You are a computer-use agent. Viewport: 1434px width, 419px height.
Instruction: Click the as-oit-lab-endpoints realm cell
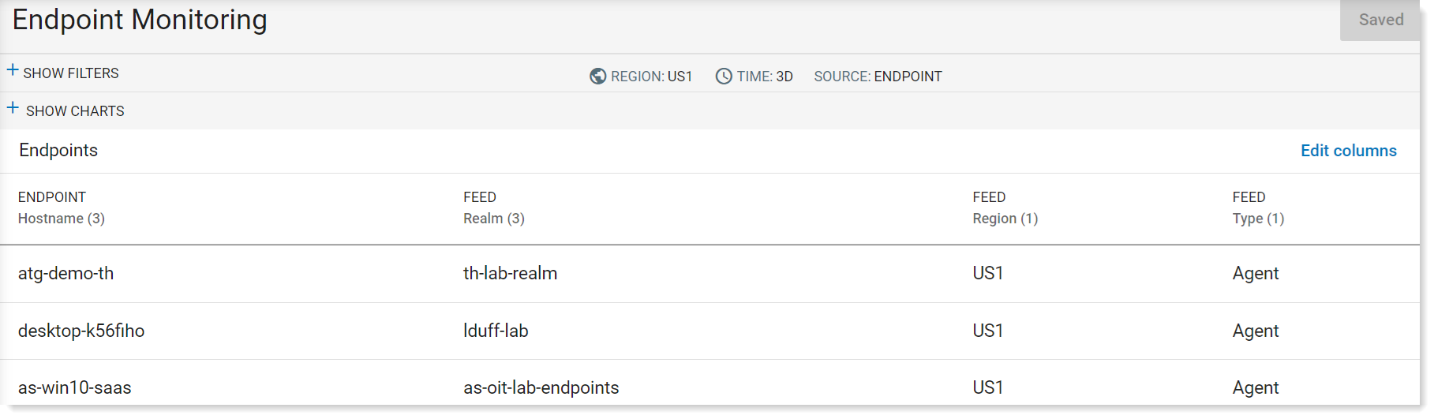coord(541,387)
